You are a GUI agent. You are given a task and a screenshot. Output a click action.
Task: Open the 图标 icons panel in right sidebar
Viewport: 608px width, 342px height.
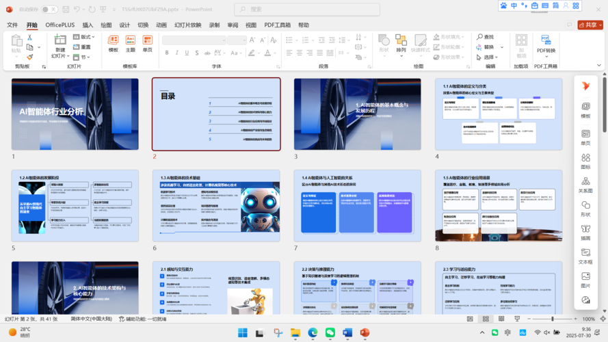(x=585, y=161)
